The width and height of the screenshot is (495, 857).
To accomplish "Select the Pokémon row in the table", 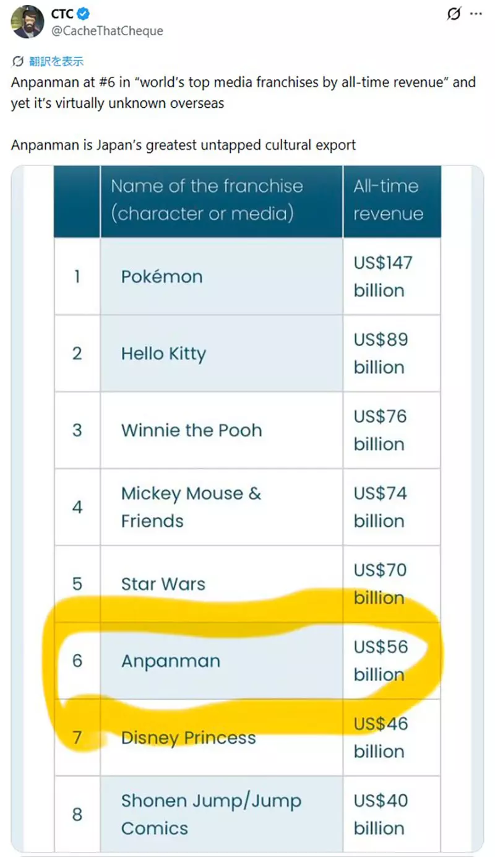I will (161, 276).
